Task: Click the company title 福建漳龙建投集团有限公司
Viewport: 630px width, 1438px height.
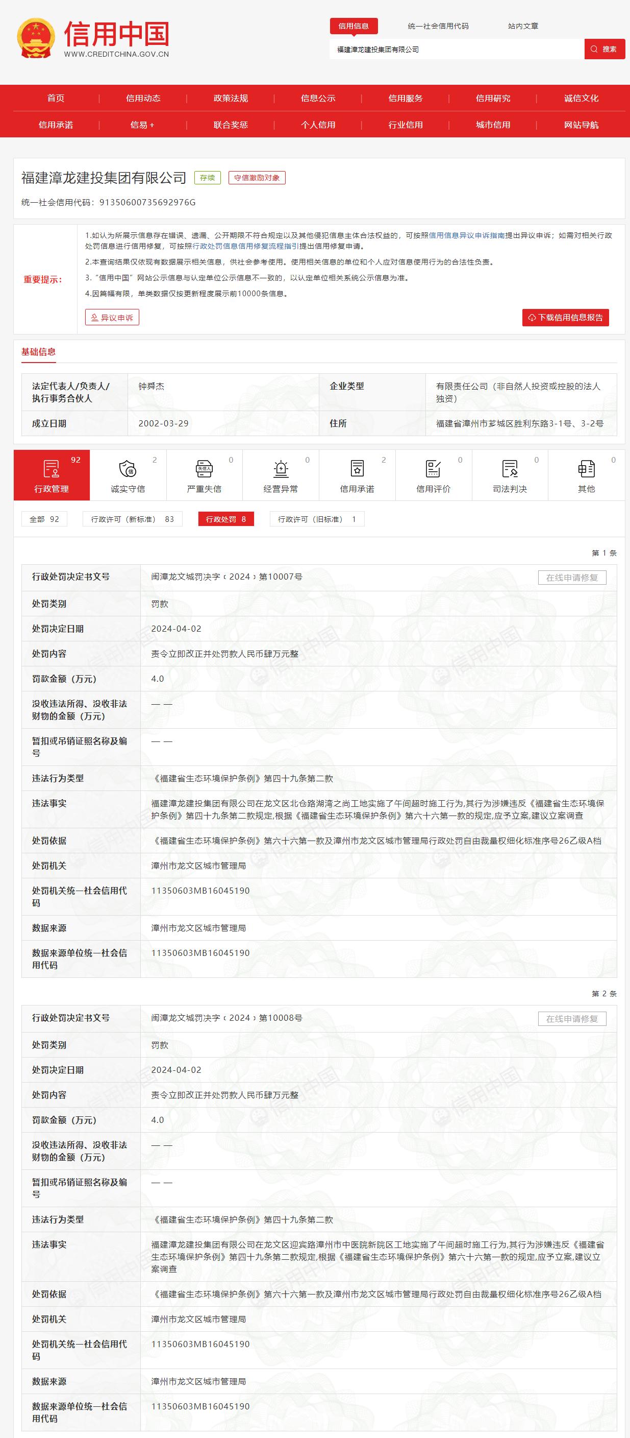Action: 104,178
